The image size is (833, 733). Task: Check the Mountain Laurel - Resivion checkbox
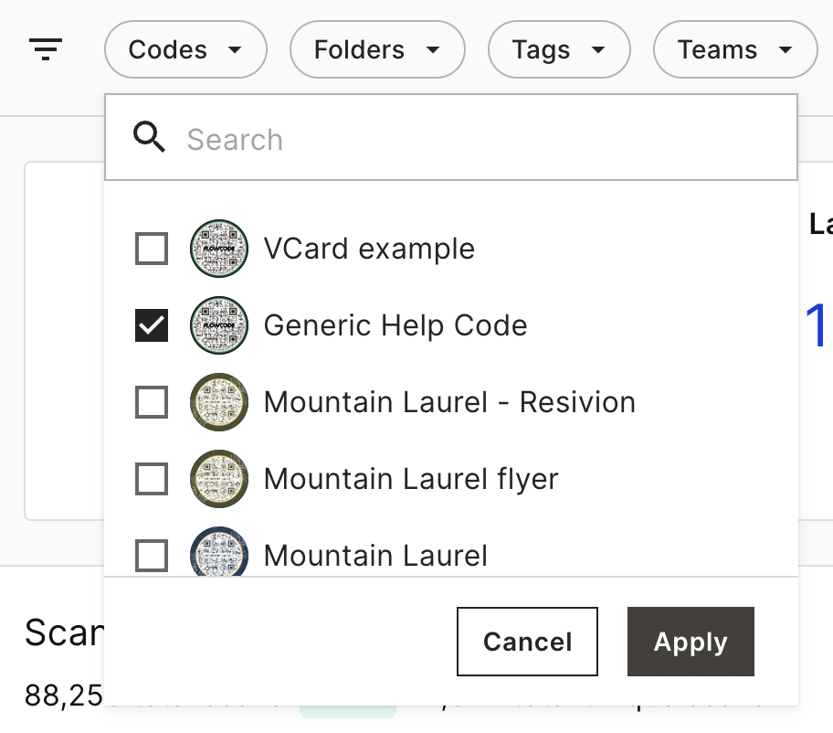[x=152, y=402]
